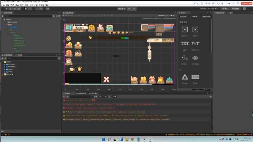Collapse the Canvas node in hierarchy
The width and height of the screenshot is (253, 142).
pos(4,20)
